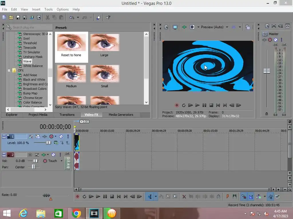This screenshot has width=293, height=219.
Task: Toggle Automatic Crossfades icon
Action: [x=251, y=196]
